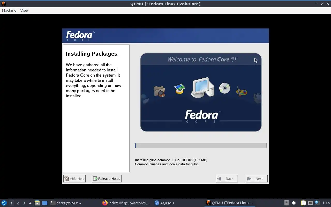The width and height of the screenshot is (331, 207).
Task: Expand the system tray arrow
Action: pos(286,203)
